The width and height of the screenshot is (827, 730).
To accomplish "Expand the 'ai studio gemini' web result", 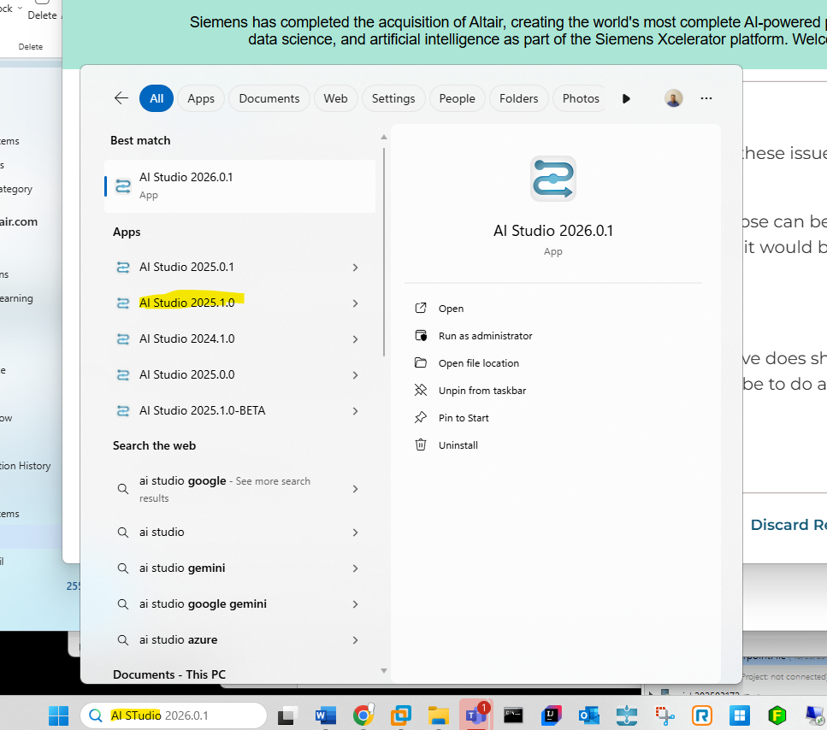I will click(x=355, y=568).
